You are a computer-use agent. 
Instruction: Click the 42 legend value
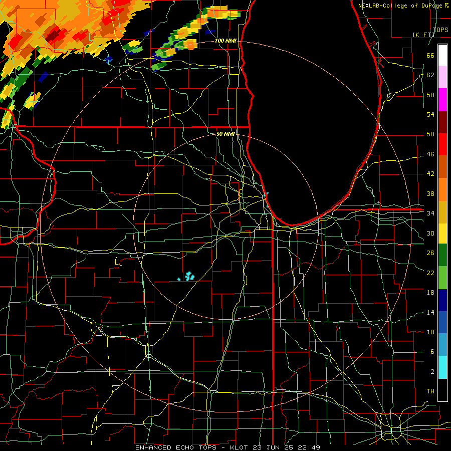pyautogui.click(x=430, y=174)
